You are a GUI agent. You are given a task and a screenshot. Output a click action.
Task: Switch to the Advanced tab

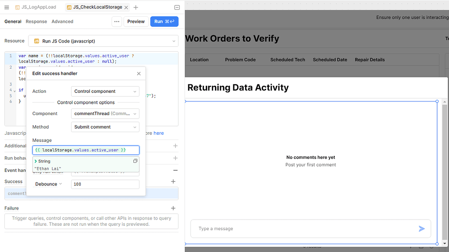(62, 21)
